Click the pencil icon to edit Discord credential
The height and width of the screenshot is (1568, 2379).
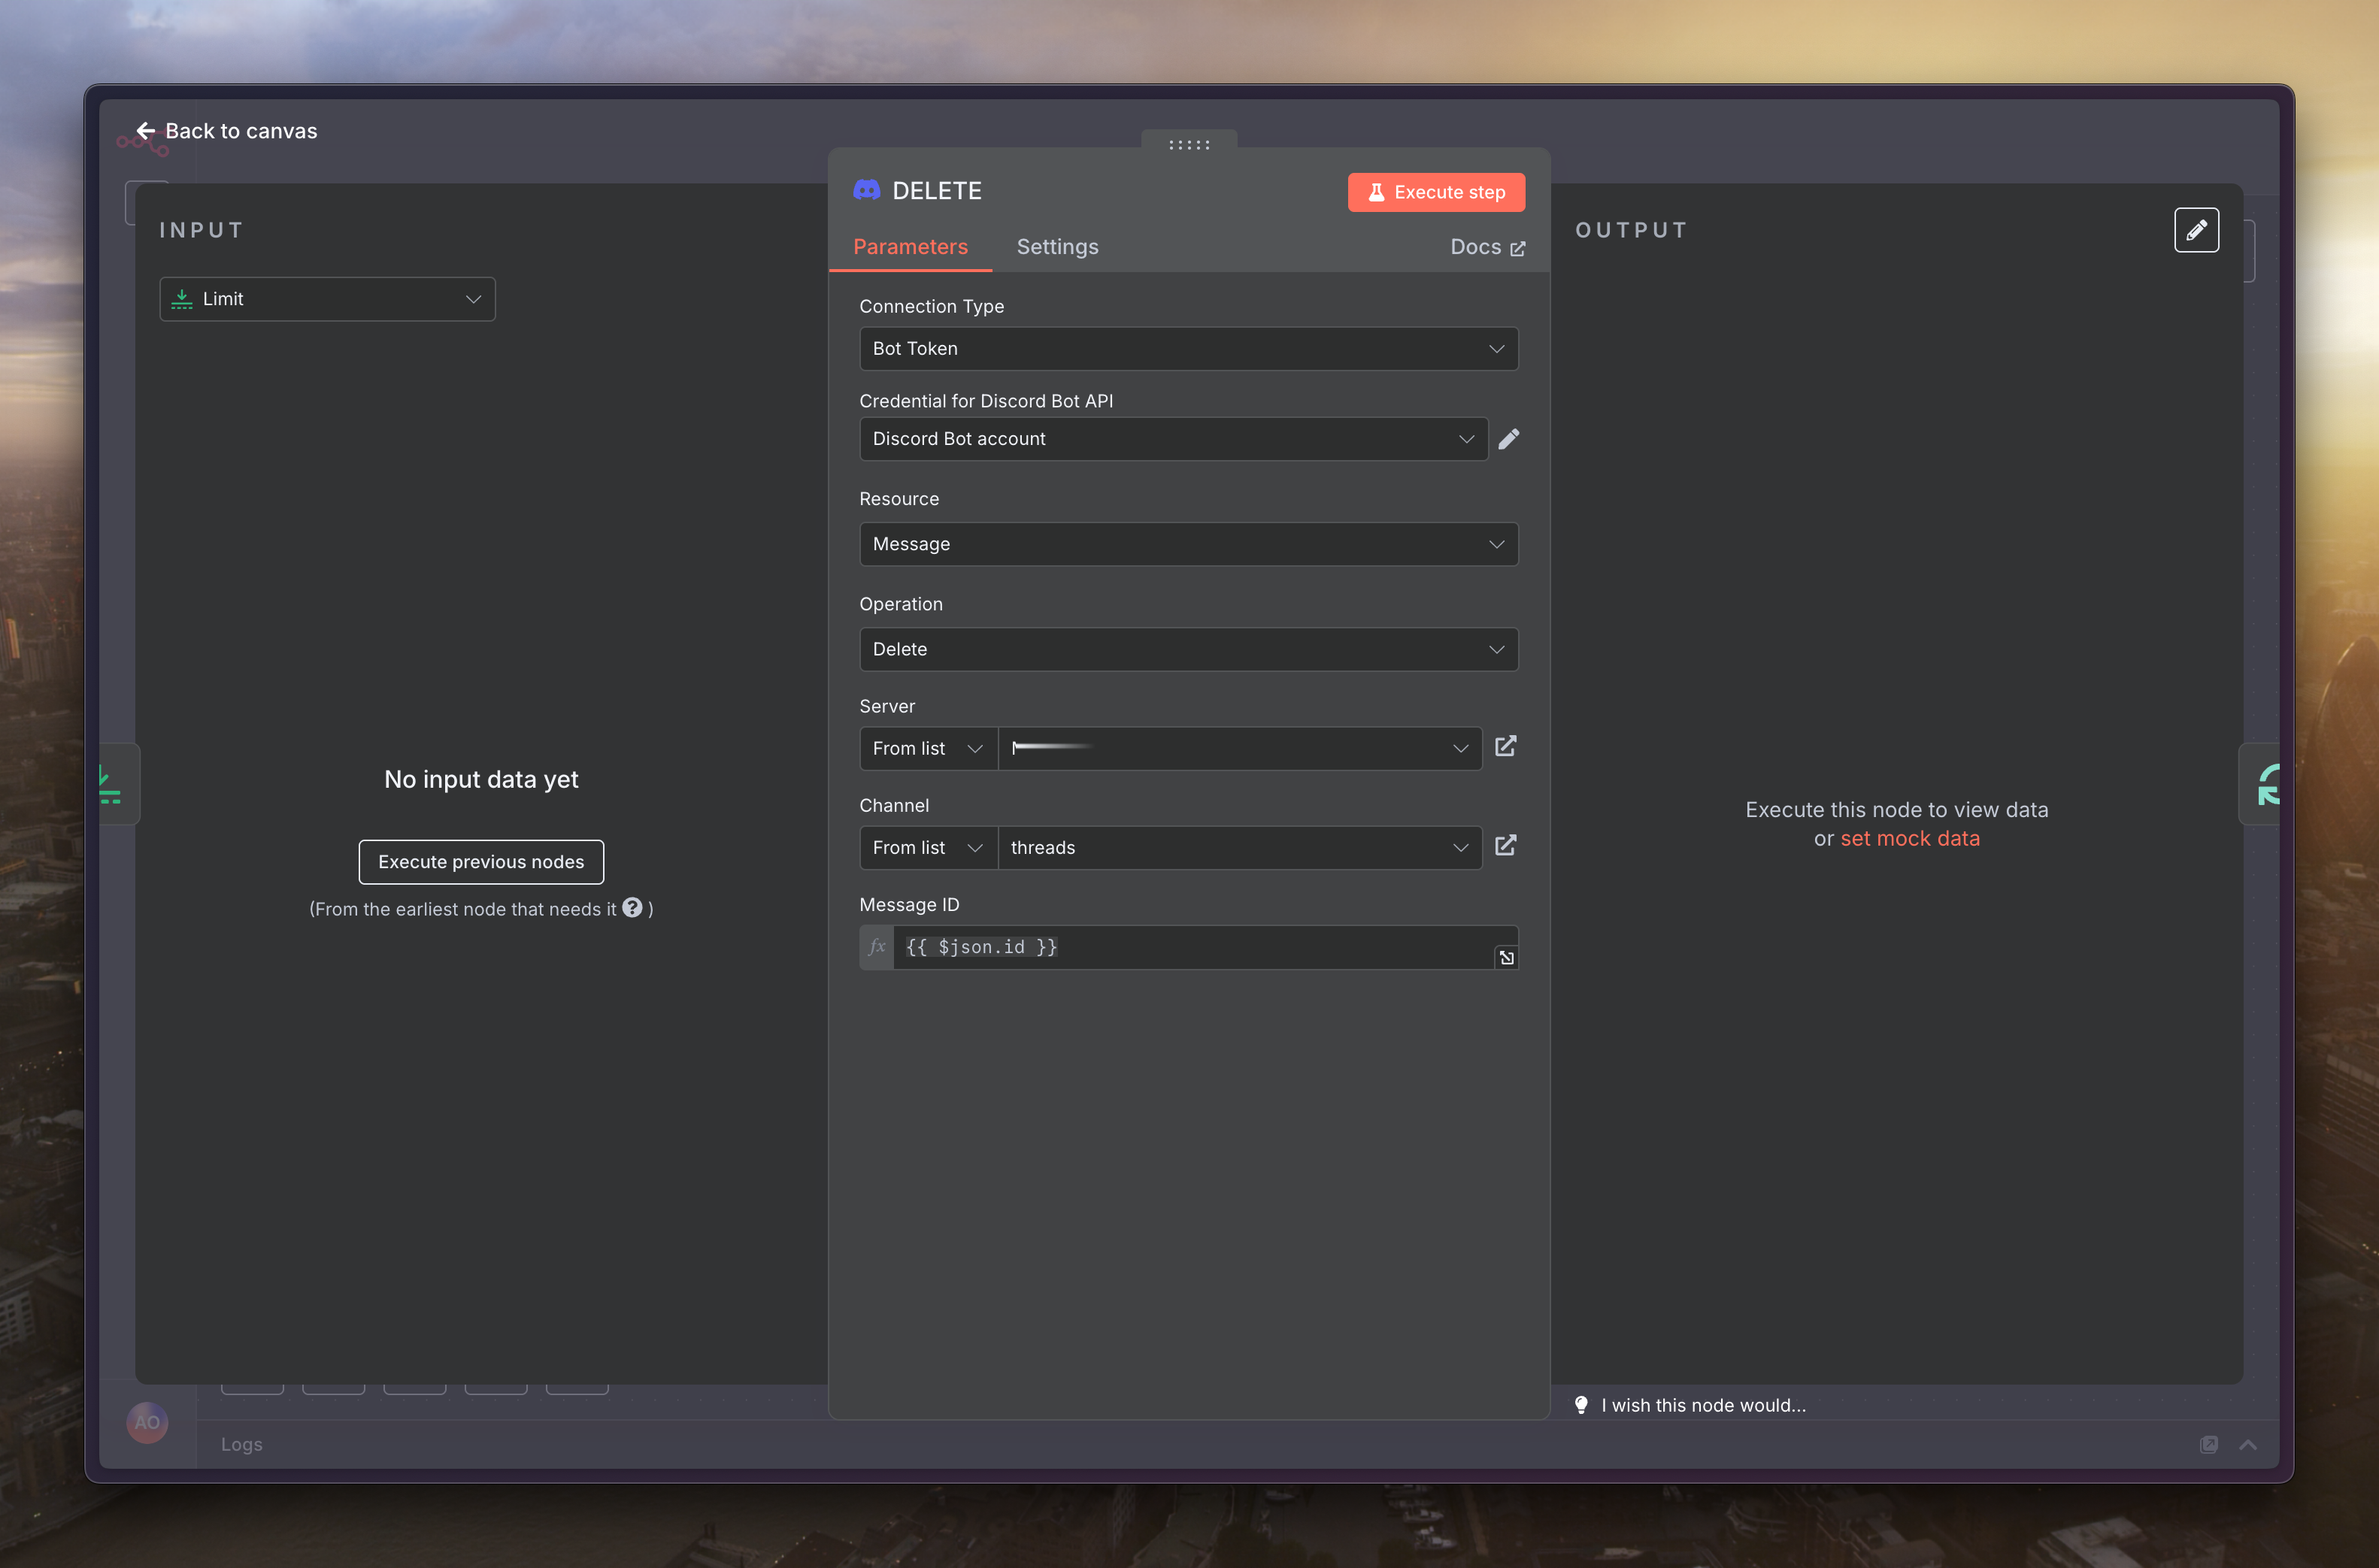click(x=1509, y=439)
